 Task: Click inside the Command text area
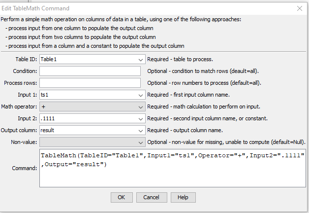point(173,168)
